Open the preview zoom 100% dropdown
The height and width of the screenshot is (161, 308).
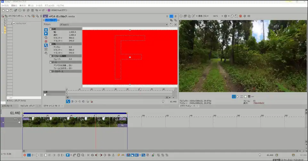click(x=222, y=16)
